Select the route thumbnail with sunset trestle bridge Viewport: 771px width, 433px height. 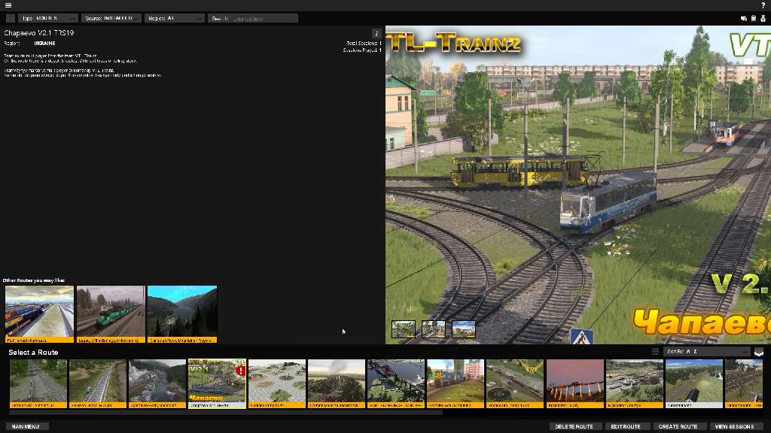pyautogui.click(x=574, y=383)
